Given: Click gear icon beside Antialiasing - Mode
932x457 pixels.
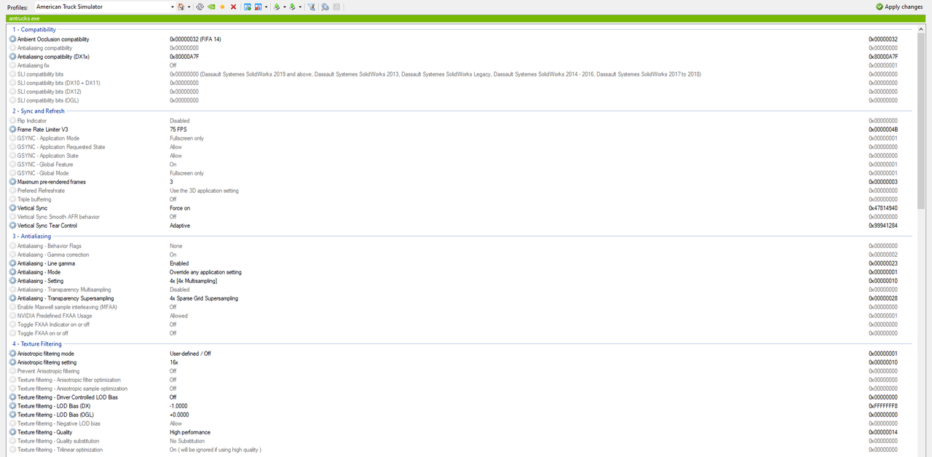Looking at the screenshot, I should 12,272.
